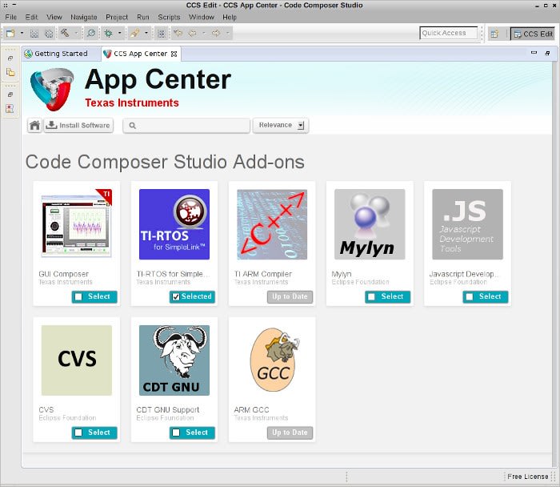The width and height of the screenshot is (560, 487).
Task: Check the GUI Composer Select box
Action: 78,297
